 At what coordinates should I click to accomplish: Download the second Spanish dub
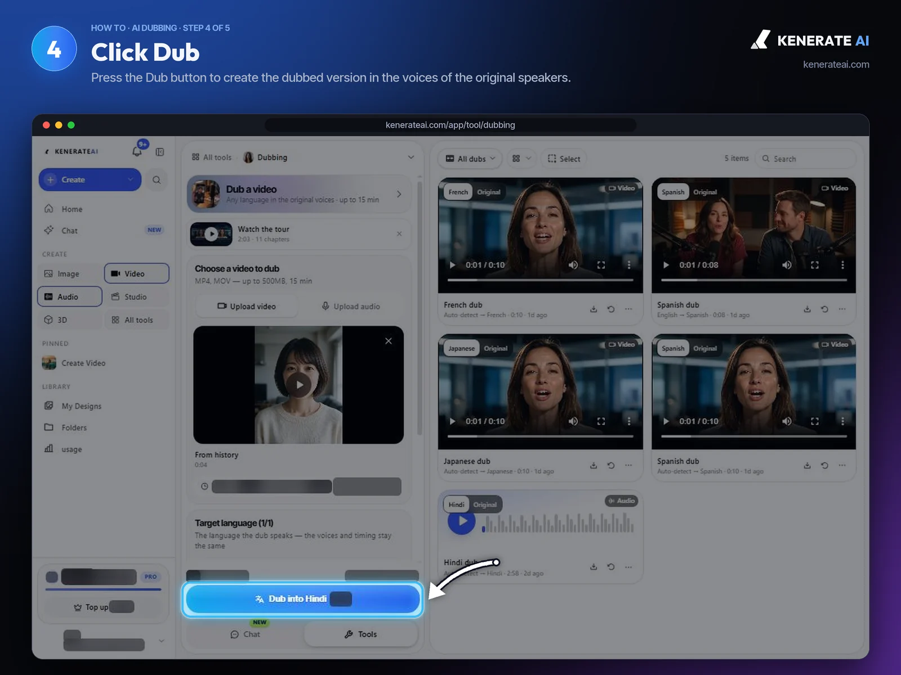(807, 465)
